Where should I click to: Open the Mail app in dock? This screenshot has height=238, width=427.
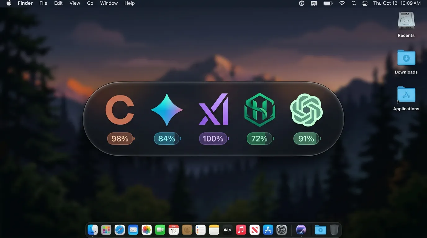(x=133, y=230)
